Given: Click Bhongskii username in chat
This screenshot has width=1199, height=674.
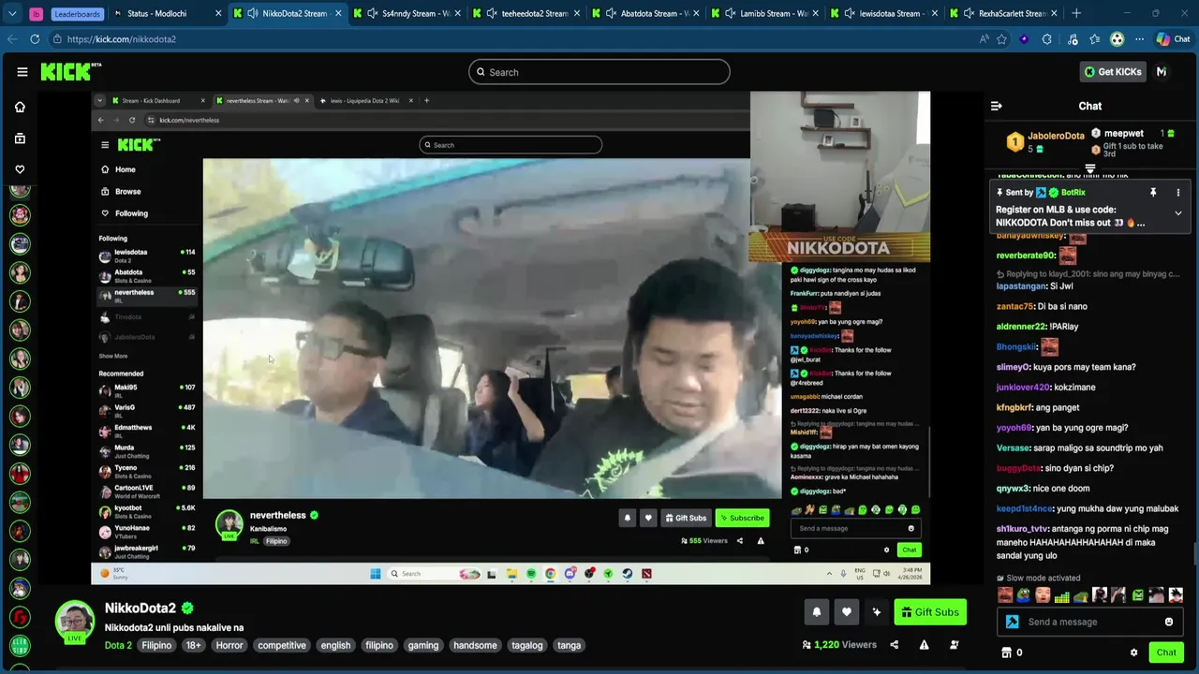Looking at the screenshot, I should tap(1016, 346).
